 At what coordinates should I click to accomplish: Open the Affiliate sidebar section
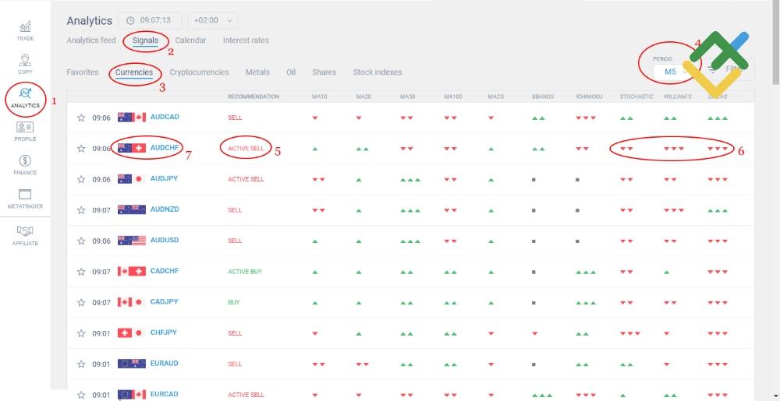(x=25, y=236)
